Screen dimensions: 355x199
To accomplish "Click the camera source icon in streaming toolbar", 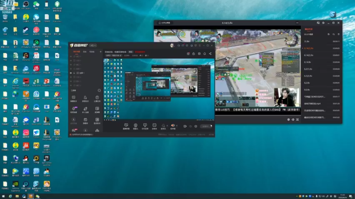I will point(135,126).
